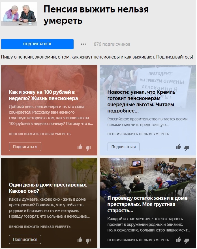Subscribe via the Кремль news card button

(123, 147)
